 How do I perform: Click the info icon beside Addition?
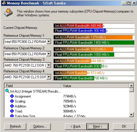(12, 106)
